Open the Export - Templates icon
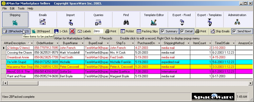This screenshot has width=254, height=102. point(210,22)
